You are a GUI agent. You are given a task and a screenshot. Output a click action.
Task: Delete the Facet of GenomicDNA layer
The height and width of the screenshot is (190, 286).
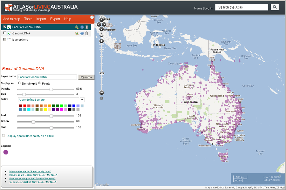(x=87, y=27)
